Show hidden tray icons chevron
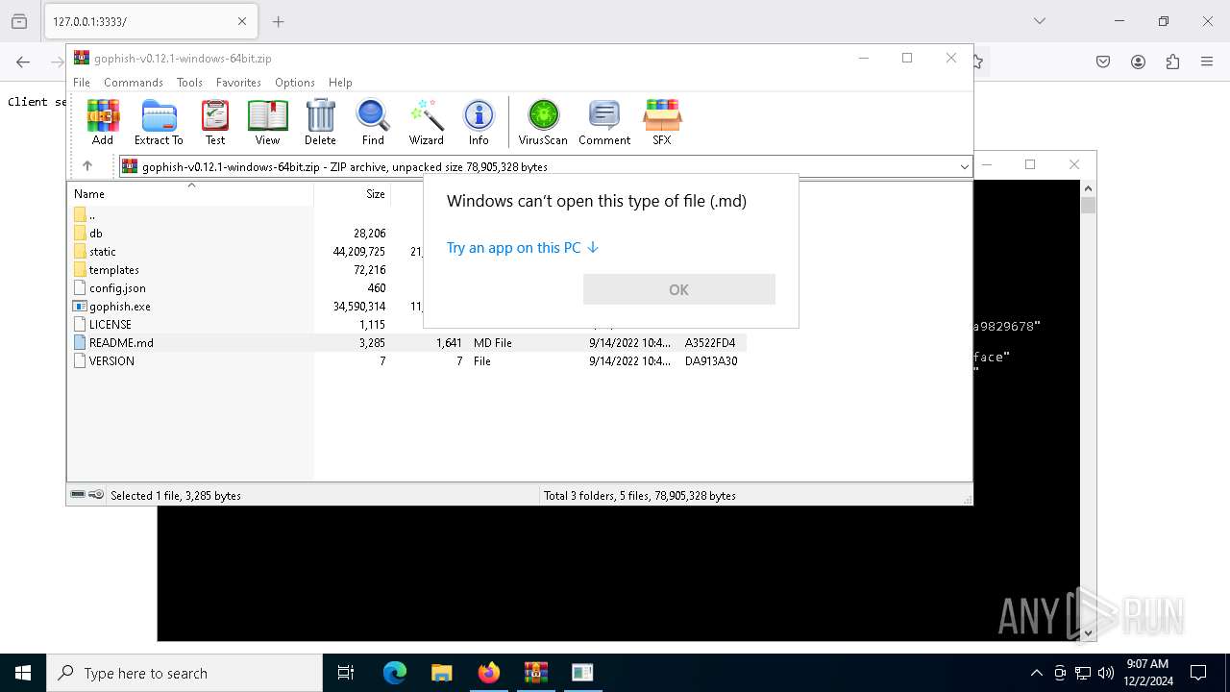 point(1036,673)
